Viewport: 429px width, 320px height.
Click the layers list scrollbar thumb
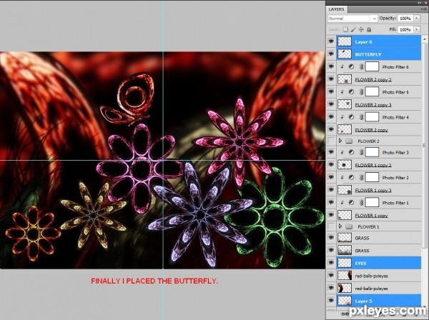coord(424,144)
